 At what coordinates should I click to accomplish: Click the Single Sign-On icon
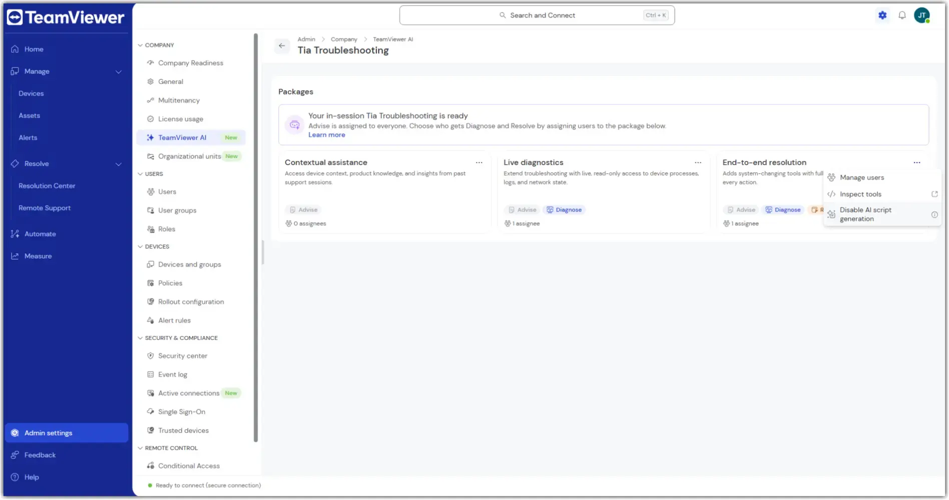pos(150,412)
